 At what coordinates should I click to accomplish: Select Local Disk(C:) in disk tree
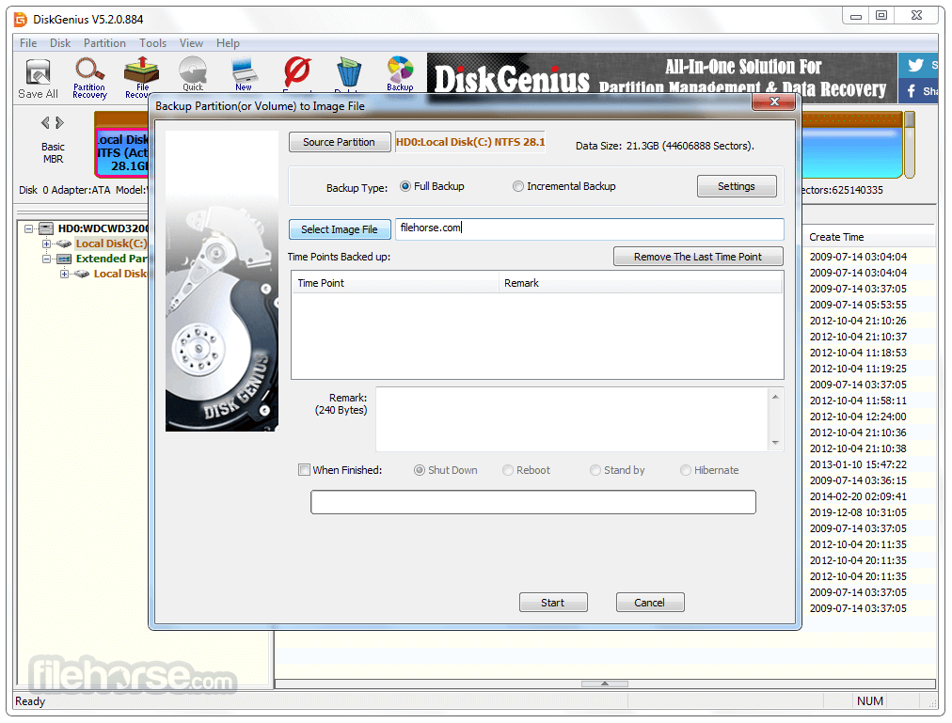111,244
